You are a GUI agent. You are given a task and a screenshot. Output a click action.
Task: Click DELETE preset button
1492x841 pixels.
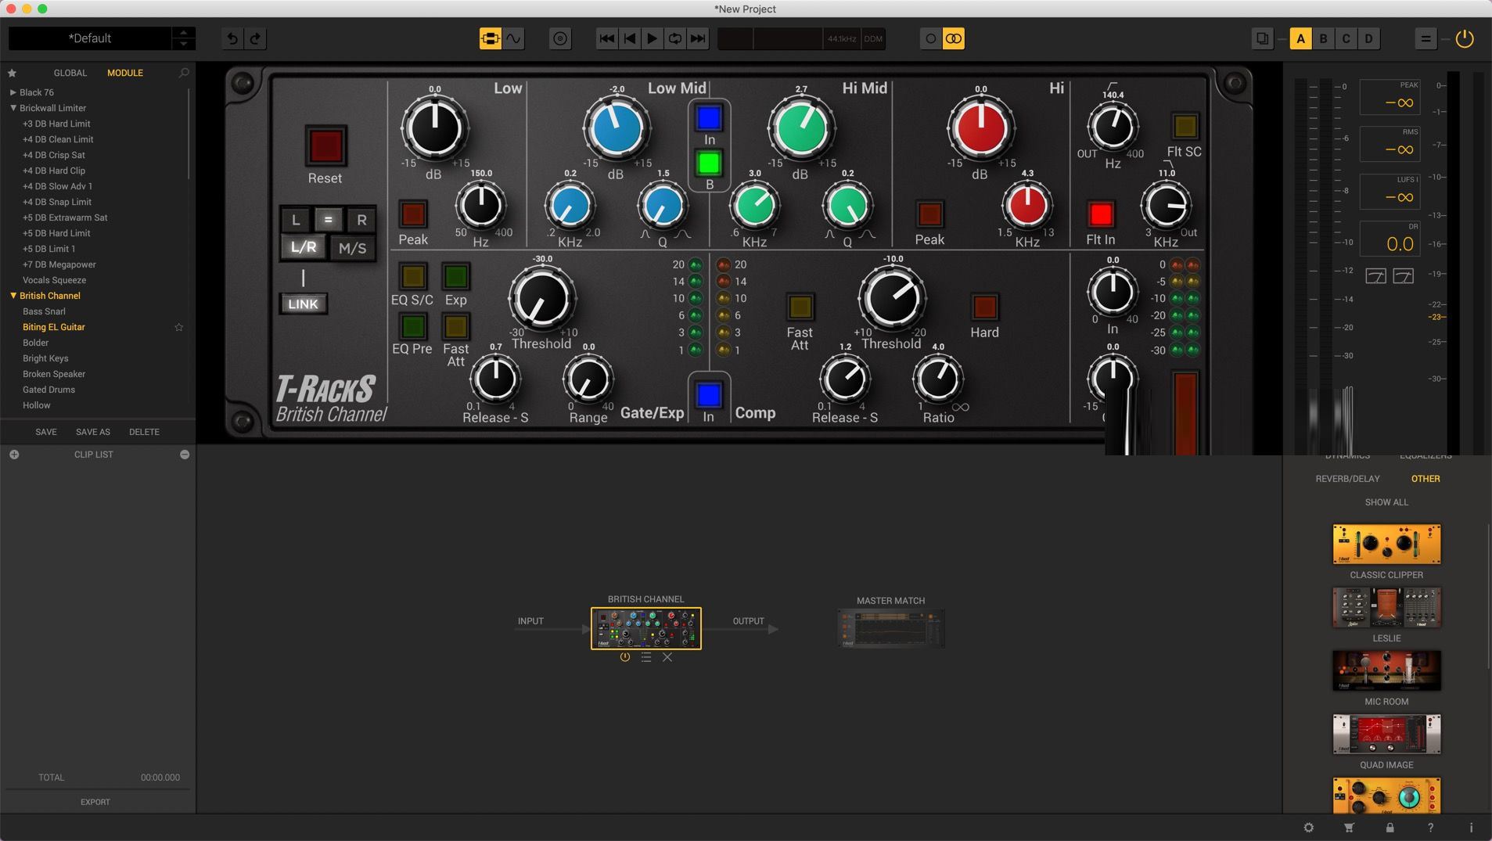[144, 432]
